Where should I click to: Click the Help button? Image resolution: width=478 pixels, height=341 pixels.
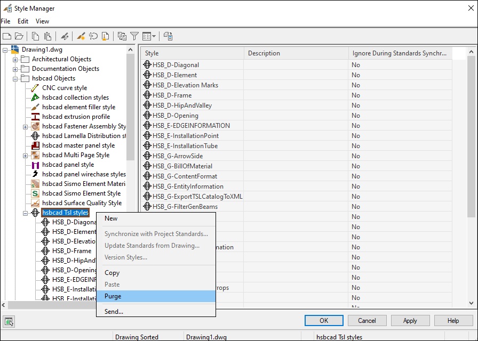pos(453,321)
